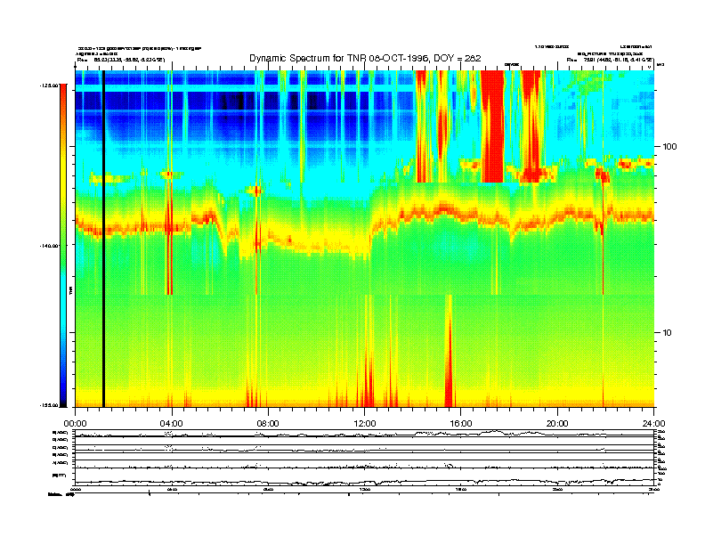Click the "04:00" time axis label
This screenshot has height=545, width=705.
pos(172,424)
